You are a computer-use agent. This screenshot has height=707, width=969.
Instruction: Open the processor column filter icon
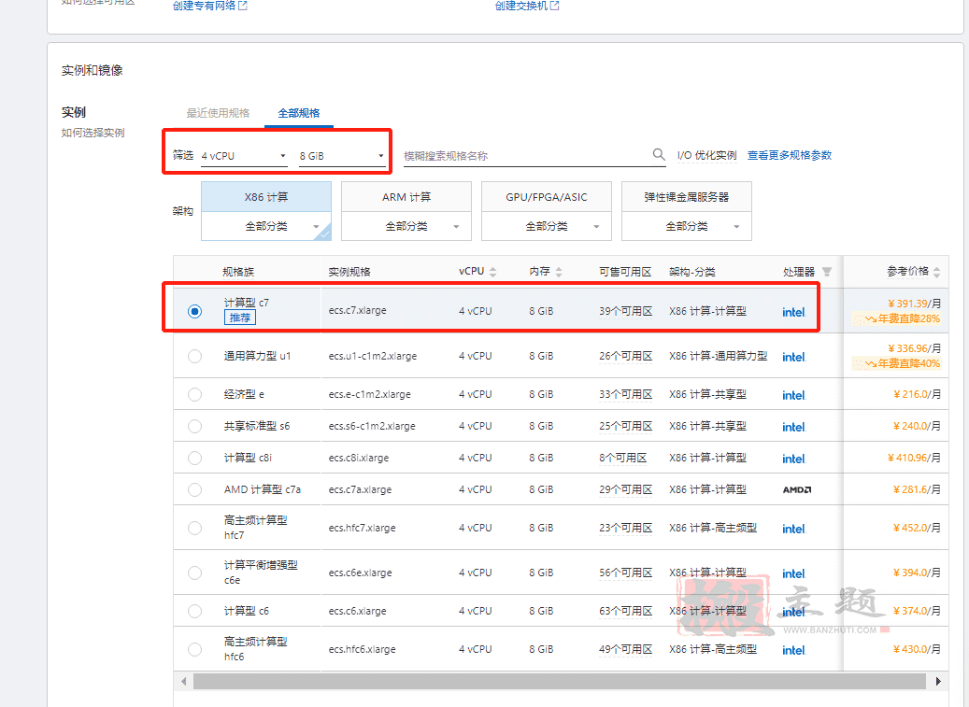[x=827, y=272]
